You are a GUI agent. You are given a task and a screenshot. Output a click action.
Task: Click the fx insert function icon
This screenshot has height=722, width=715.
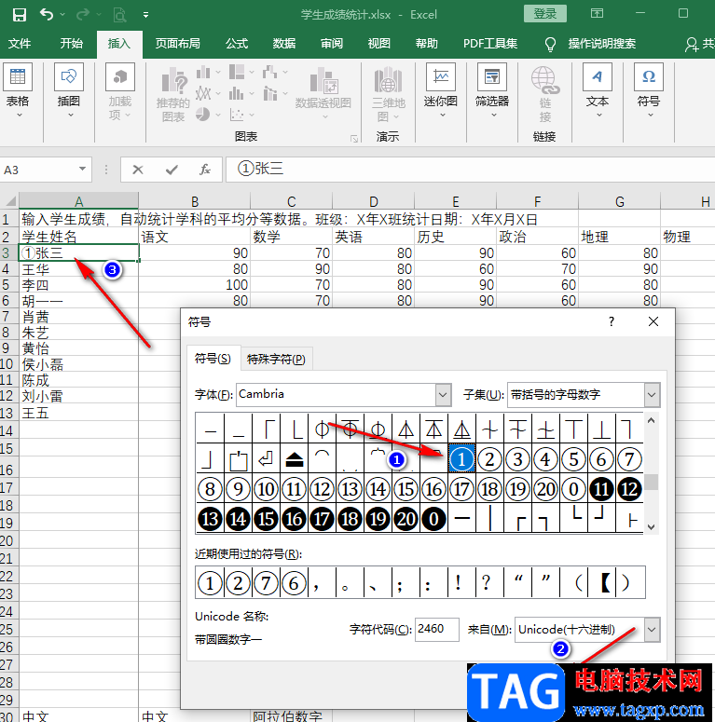click(205, 170)
